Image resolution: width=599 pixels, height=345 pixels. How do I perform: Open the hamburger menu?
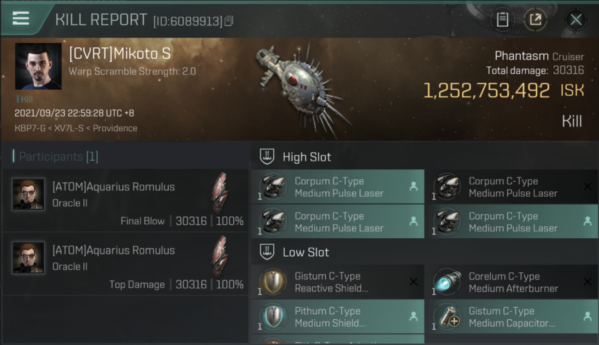pos(21,18)
